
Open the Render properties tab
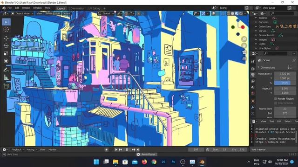pyautogui.click(x=253, y=69)
